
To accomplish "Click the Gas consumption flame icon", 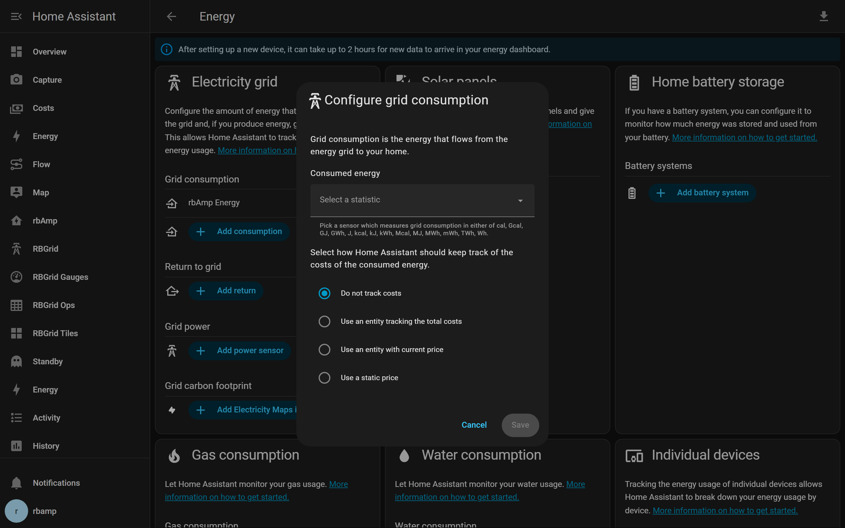I will pyautogui.click(x=174, y=456).
